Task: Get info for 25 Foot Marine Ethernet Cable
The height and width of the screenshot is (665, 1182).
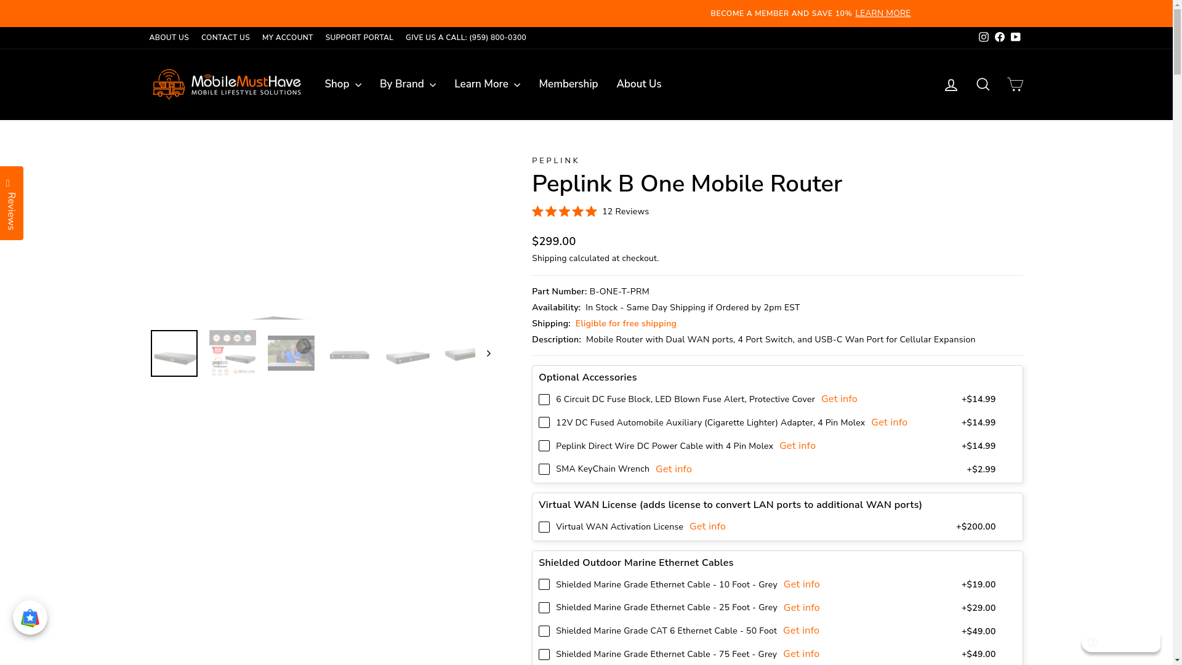Action: tap(801, 608)
